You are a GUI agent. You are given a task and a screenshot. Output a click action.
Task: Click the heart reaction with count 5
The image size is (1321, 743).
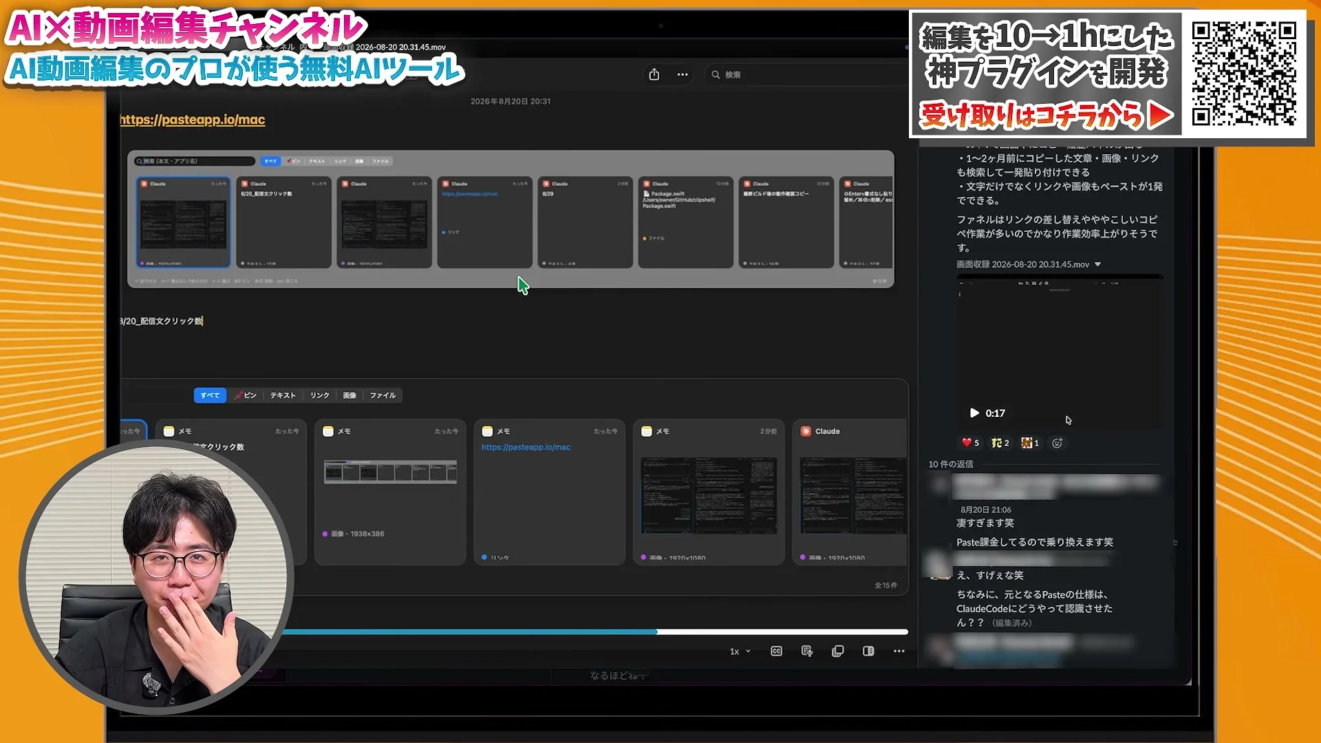(x=970, y=443)
